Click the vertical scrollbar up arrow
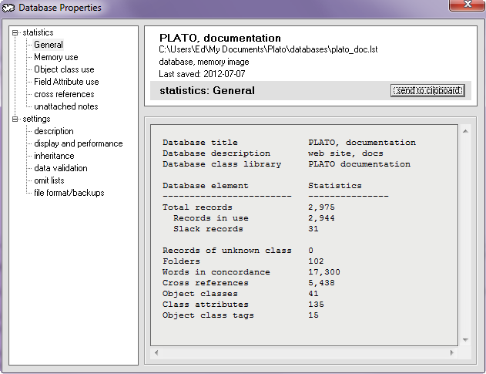This screenshot has height=374, width=486. tap(465, 130)
